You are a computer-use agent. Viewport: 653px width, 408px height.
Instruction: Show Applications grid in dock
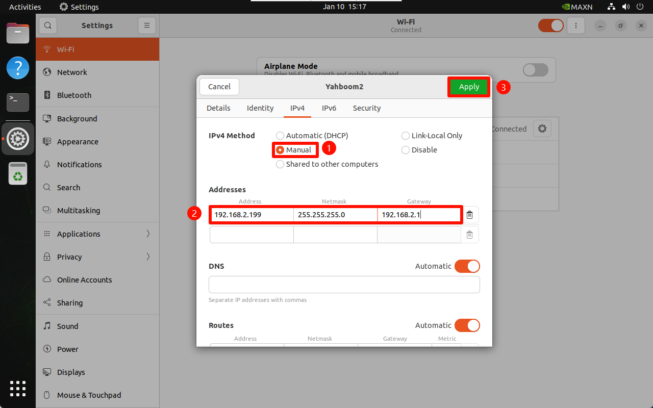coord(18,389)
